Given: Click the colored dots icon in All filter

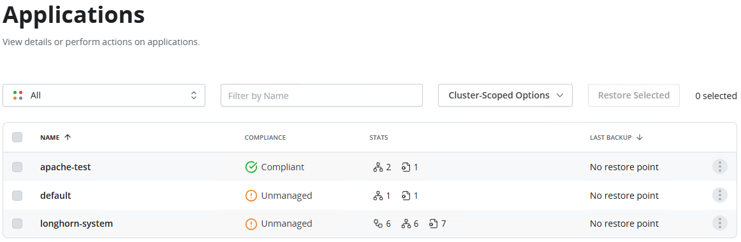Looking at the screenshot, I should click(18, 95).
